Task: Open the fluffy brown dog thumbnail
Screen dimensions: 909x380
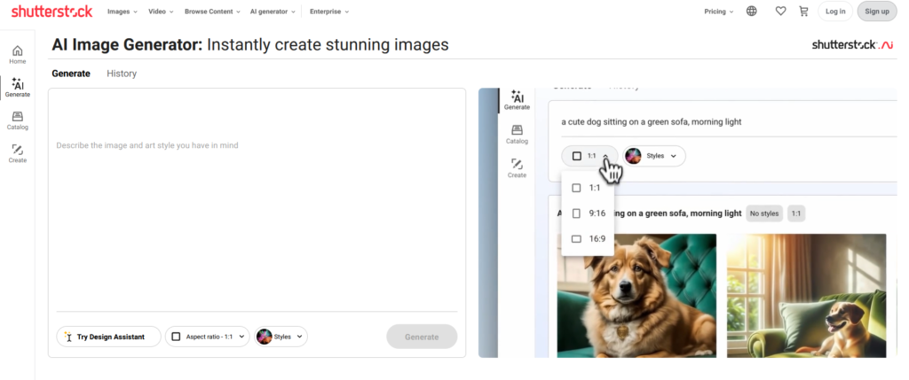Action: click(636, 296)
